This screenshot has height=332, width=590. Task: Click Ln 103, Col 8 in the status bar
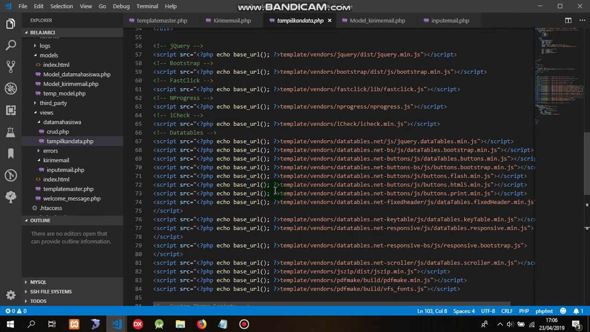432,311
